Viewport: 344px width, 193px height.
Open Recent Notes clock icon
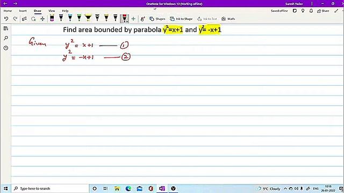[6, 48]
